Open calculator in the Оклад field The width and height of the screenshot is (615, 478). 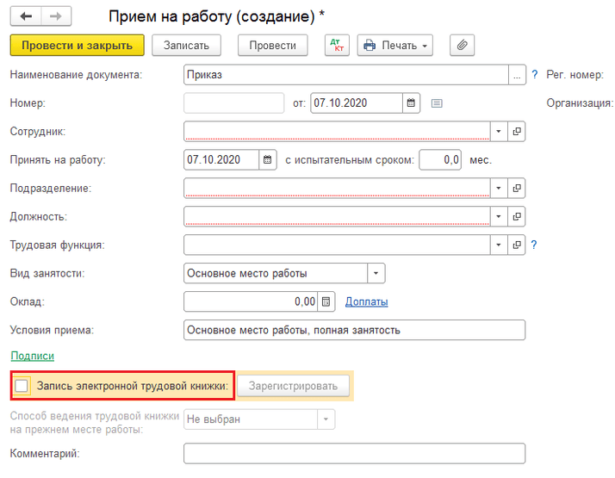326,301
